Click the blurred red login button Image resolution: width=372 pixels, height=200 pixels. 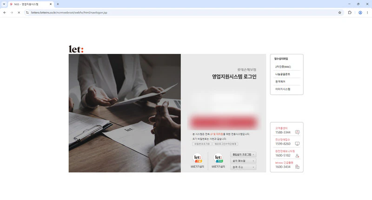pos(224,122)
